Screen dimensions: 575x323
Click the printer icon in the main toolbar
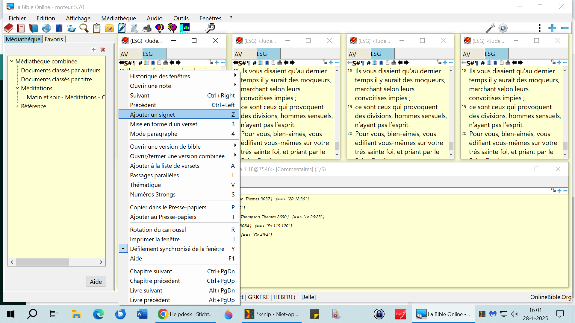[147, 28]
